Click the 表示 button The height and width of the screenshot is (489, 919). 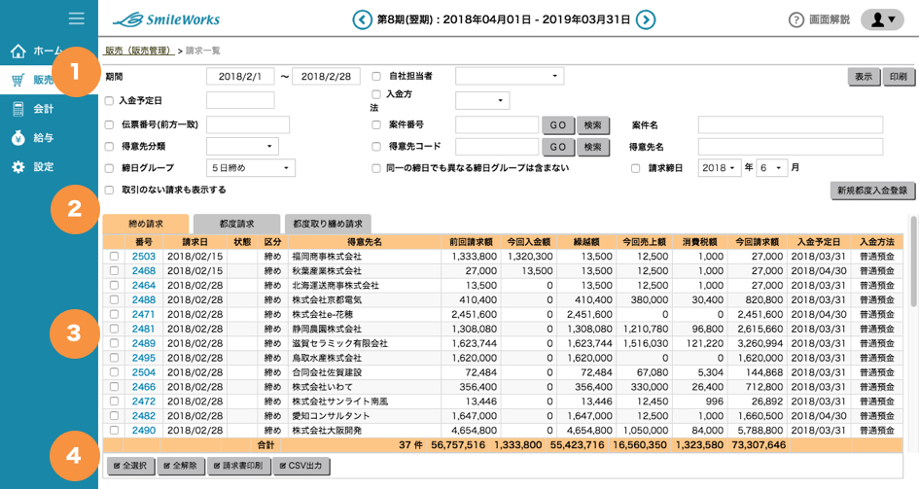coord(864,77)
